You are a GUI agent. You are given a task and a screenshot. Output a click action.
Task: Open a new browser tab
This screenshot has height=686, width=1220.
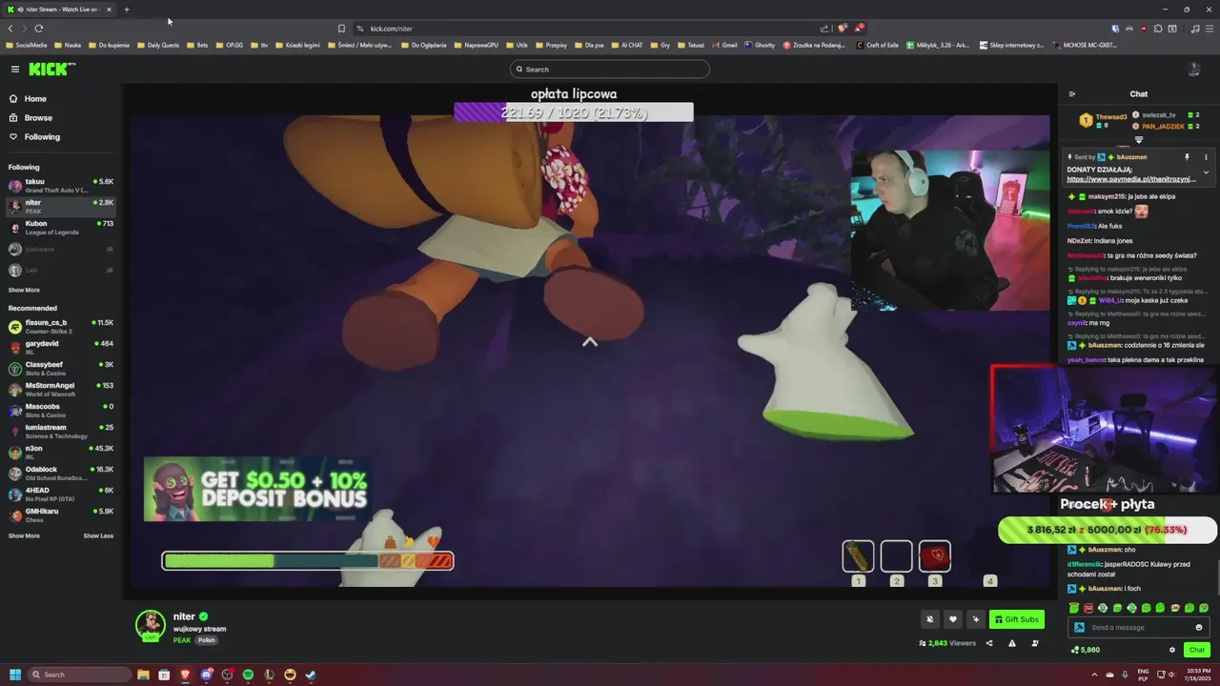pyautogui.click(x=126, y=10)
